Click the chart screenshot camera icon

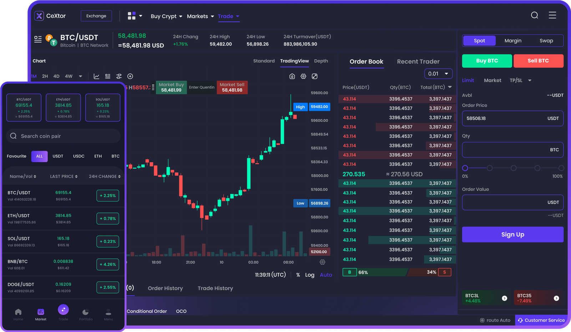coord(292,76)
